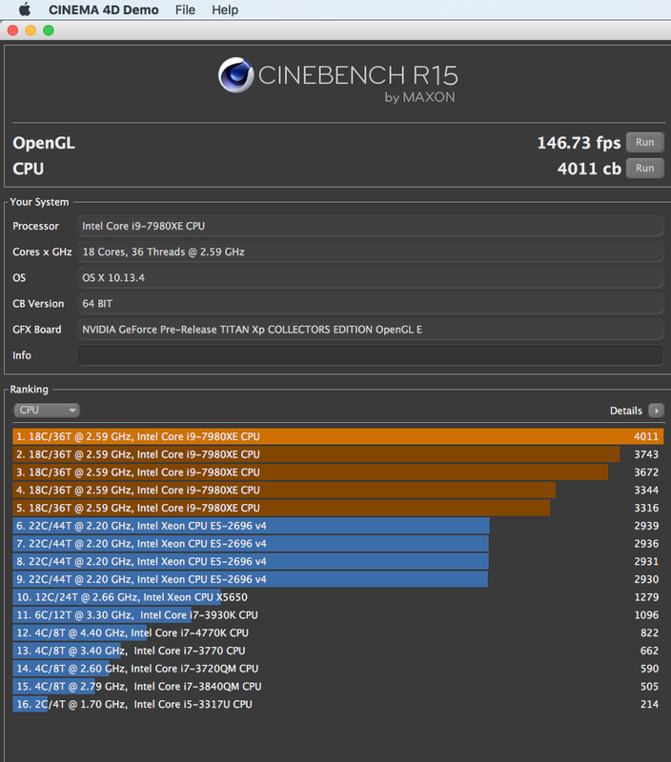Select ranking row 4 scoring 3344

pos(338,490)
